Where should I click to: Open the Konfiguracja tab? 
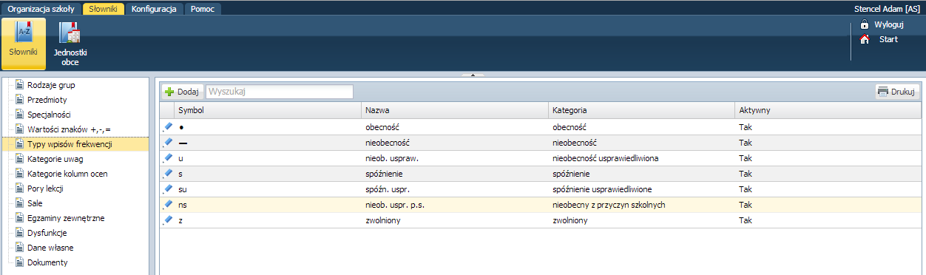[x=154, y=9]
